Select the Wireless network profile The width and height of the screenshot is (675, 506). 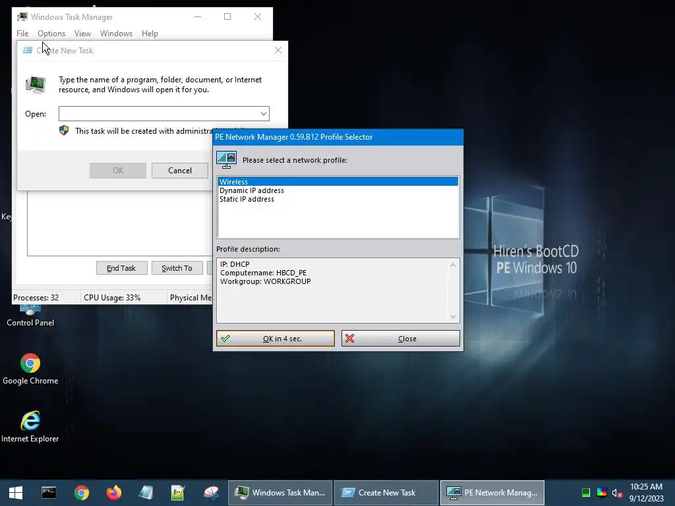coord(338,182)
